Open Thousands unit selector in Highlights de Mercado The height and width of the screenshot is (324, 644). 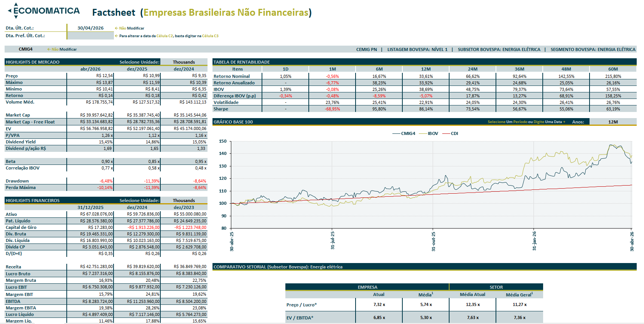184,62
